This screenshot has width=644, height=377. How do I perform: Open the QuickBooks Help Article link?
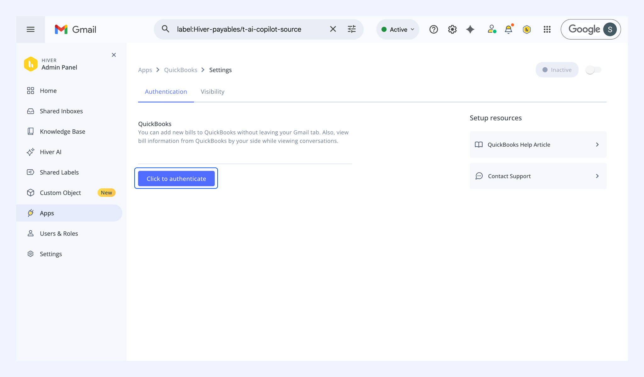click(538, 144)
